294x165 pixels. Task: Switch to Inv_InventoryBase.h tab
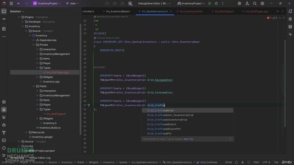[x=116, y=11]
